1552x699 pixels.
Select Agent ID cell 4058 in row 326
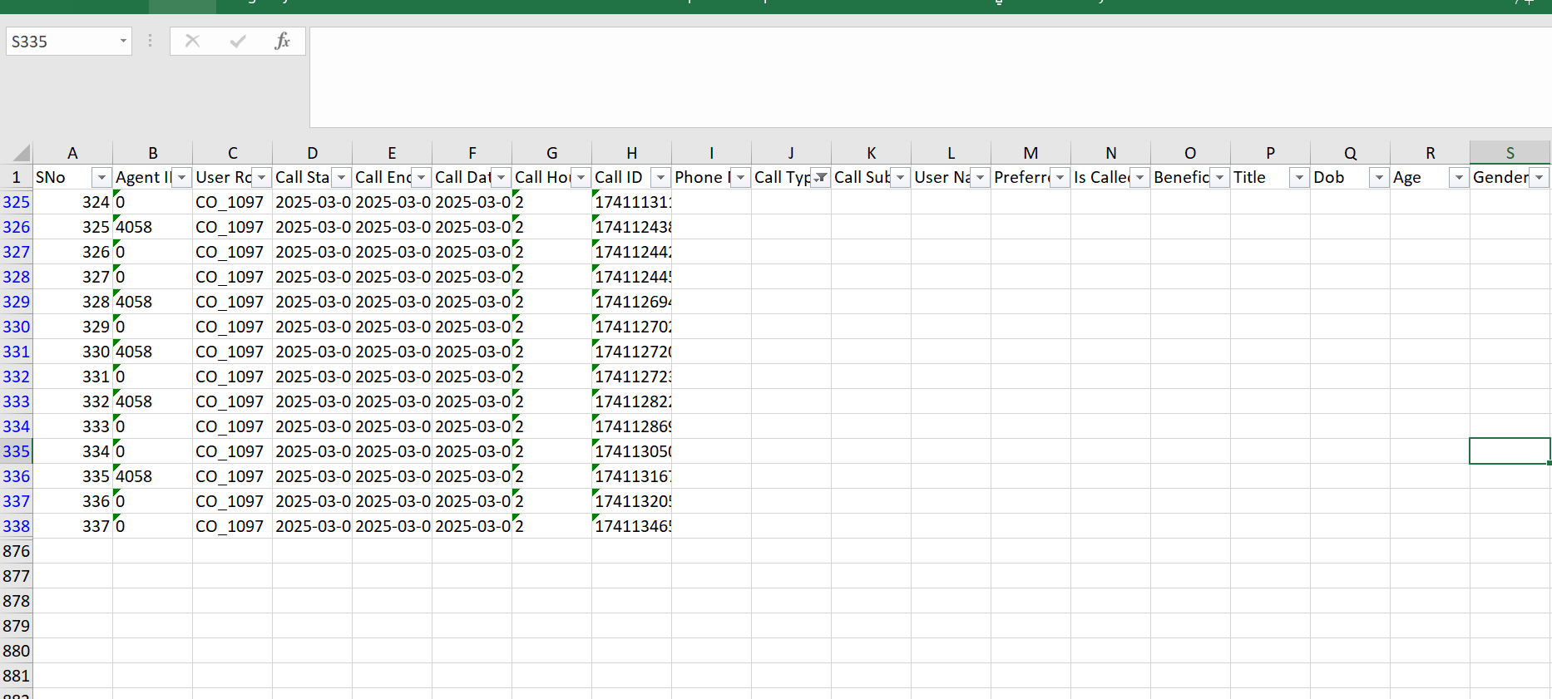pos(152,227)
